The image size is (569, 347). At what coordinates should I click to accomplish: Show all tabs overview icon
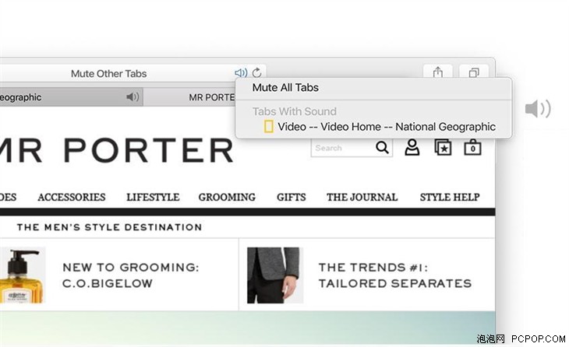click(x=474, y=72)
